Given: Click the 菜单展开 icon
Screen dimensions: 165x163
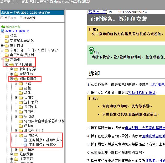Looking at the screenshot, I should [x=2, y=18].
